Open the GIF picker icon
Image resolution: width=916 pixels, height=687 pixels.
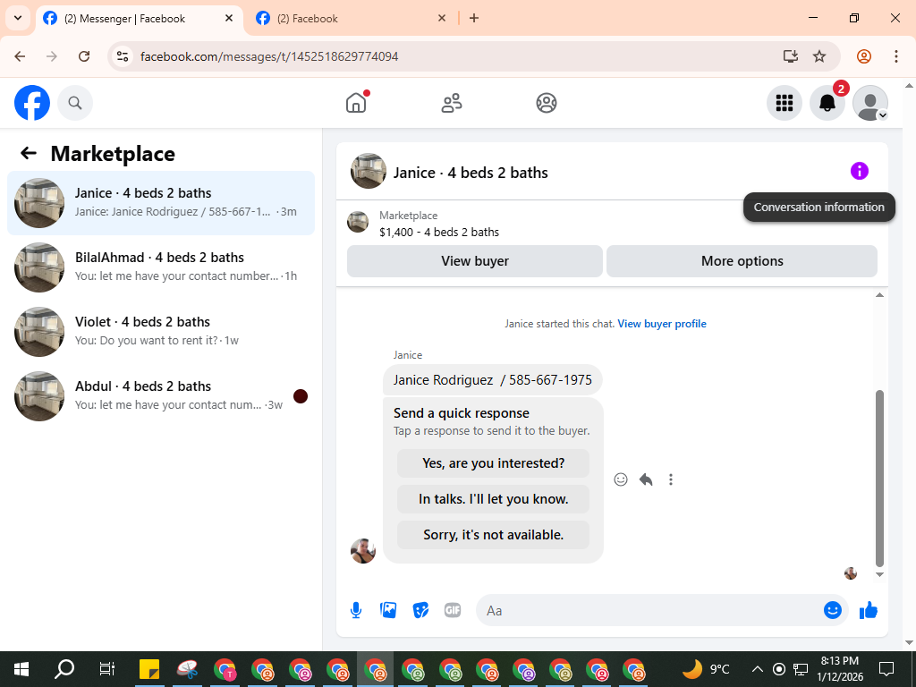tap(453, 610)
